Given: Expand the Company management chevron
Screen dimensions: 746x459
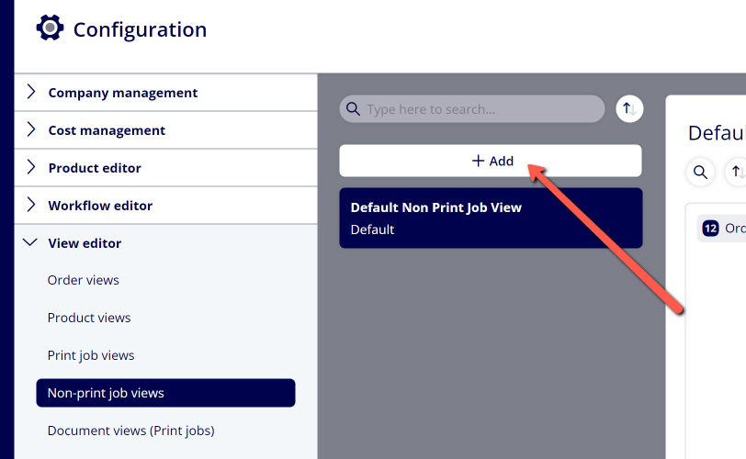Looking at the screenshot, I should pyautogui.click(x=31, y=92).
